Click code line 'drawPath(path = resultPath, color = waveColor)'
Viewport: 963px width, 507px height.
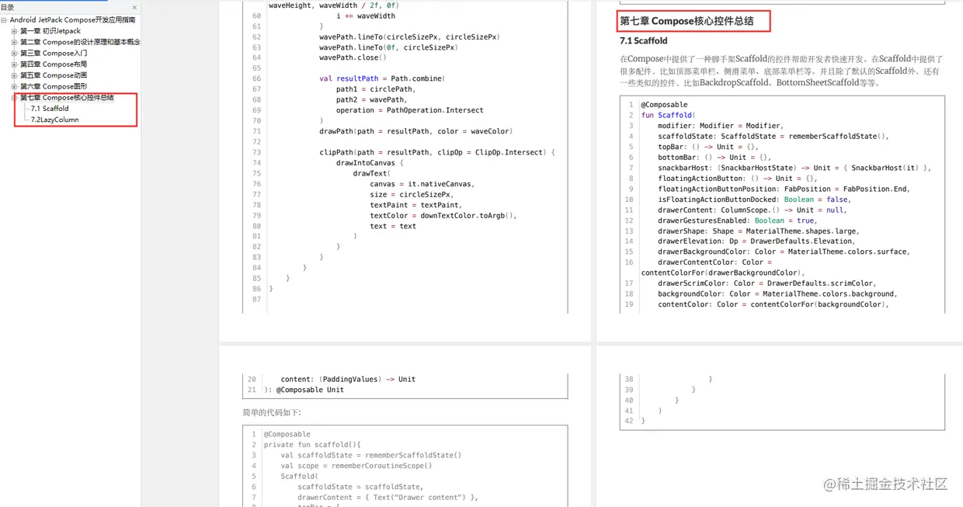415,131
